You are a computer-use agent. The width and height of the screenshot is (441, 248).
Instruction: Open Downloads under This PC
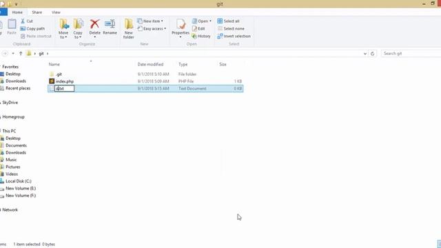(16, 153)
